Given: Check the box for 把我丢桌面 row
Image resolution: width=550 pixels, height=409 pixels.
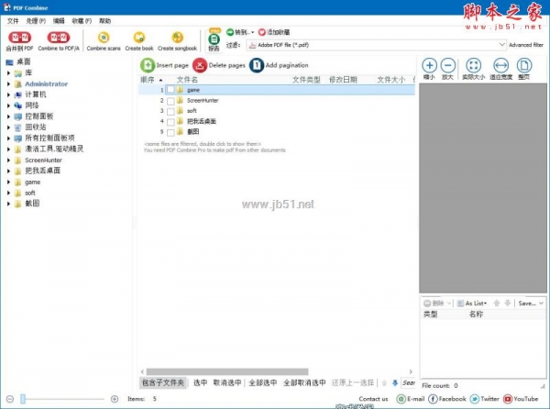Looking at the screenshot, I should (170, 122).
